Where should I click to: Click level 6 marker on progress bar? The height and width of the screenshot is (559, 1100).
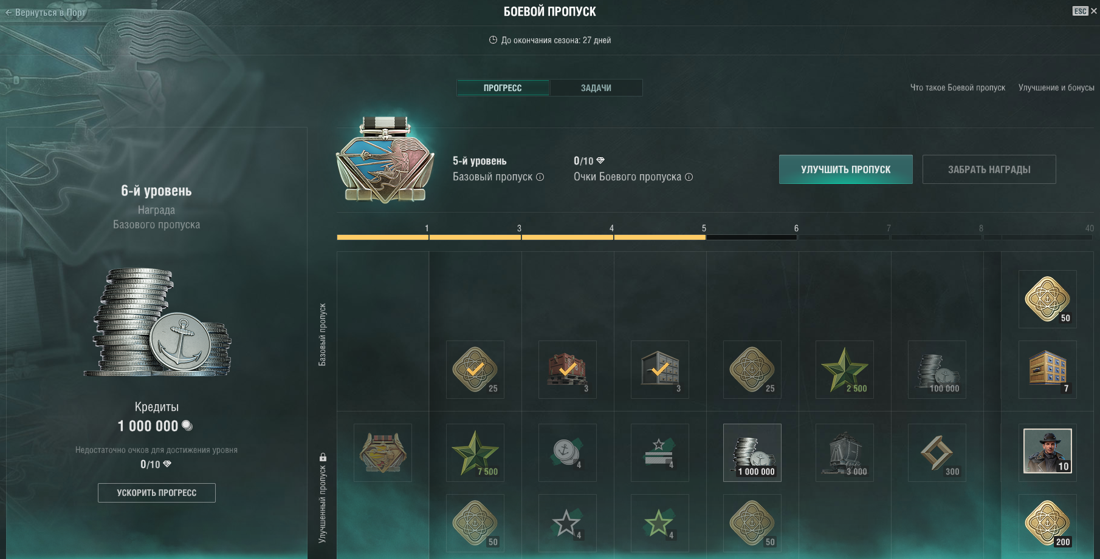tap(796, 228)
